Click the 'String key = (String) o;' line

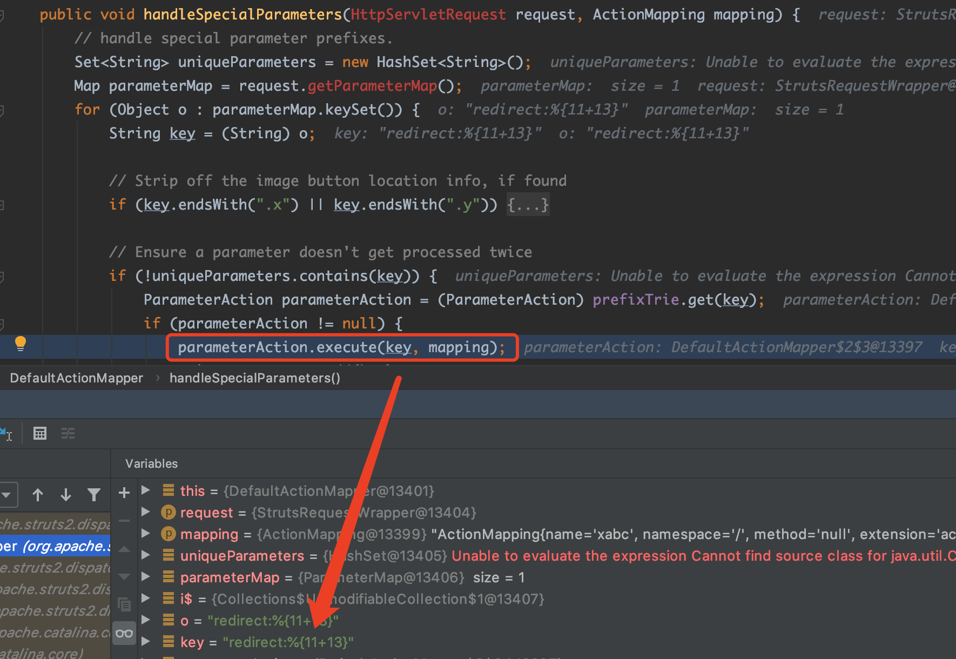point(212,133)
